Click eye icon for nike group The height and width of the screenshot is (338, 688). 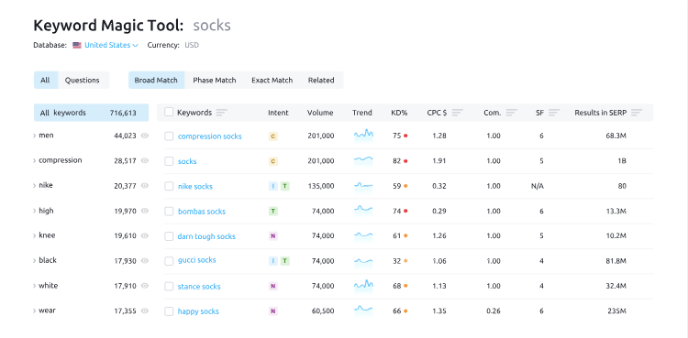pyautogui.click(x=145, y=185)
